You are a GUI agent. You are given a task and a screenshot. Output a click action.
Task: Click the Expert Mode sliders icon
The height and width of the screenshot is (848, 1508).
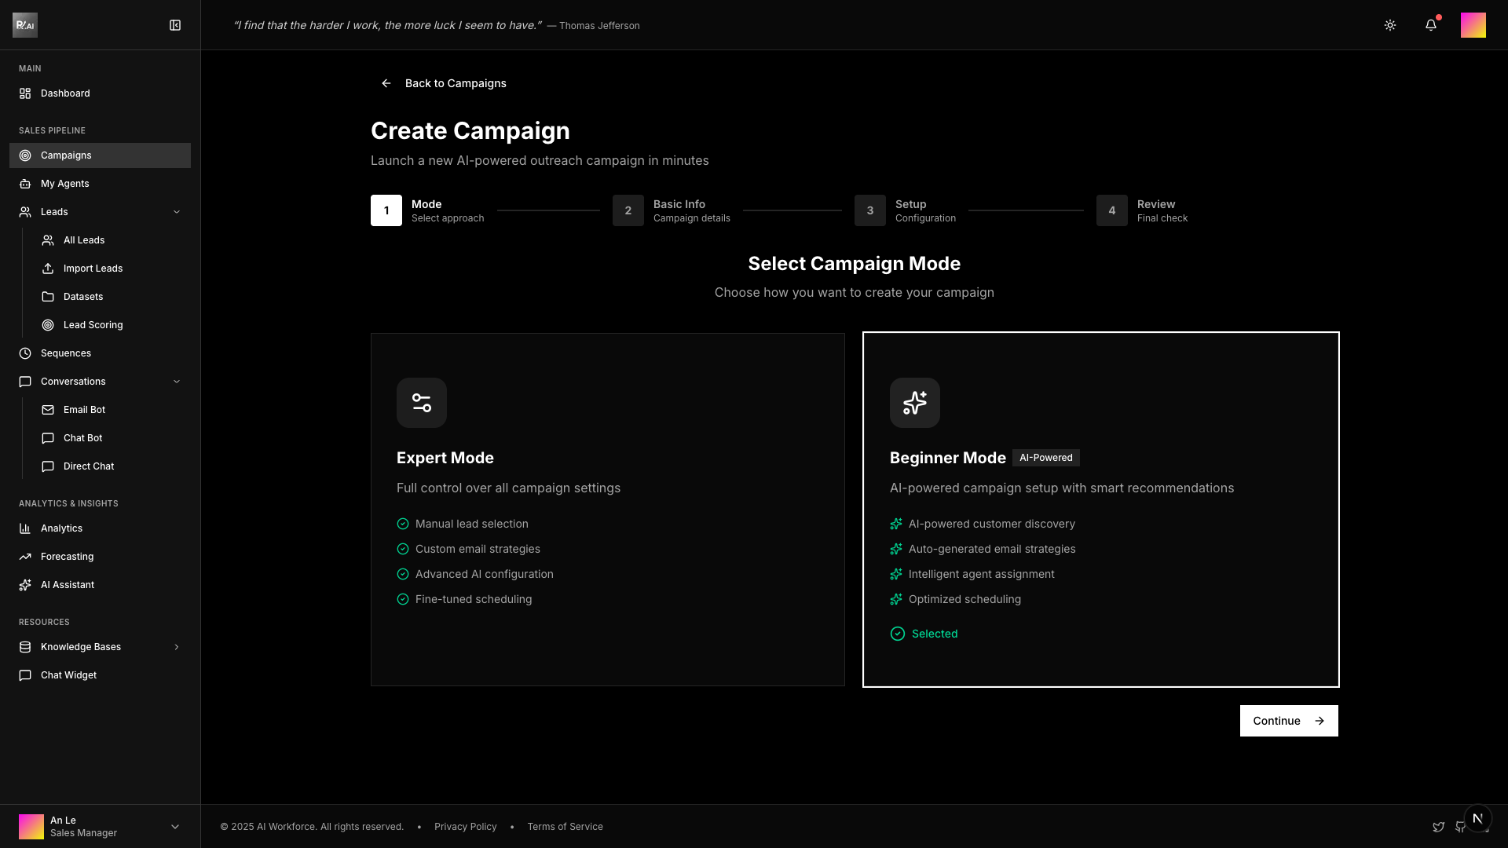[422, 403]
